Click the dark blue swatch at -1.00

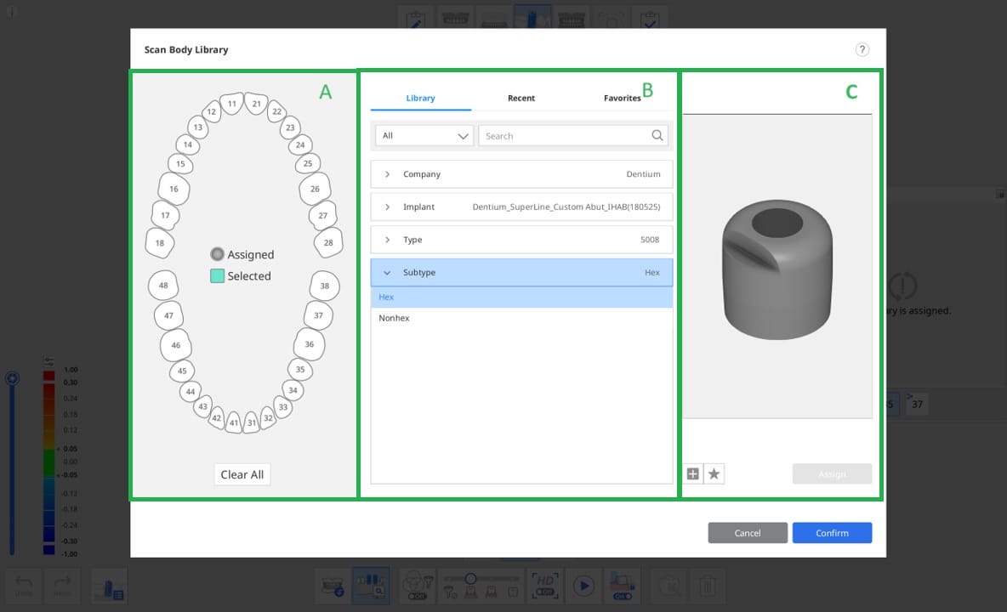coord(48,550)
